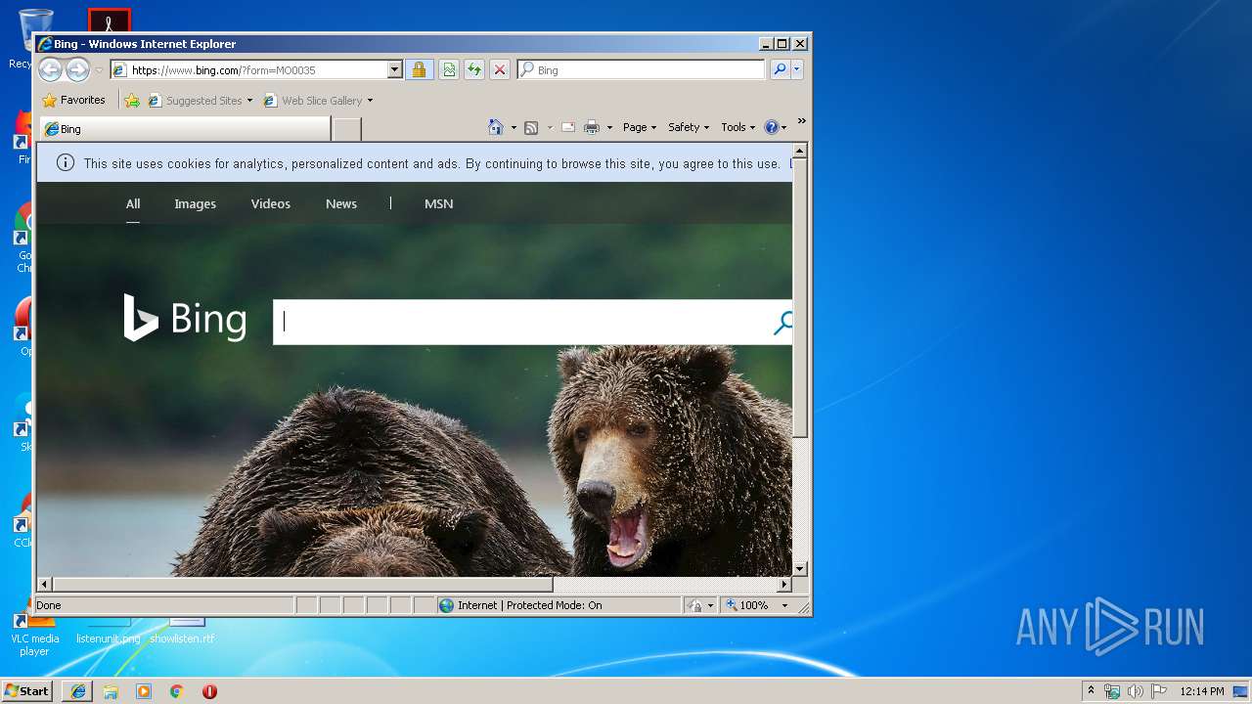The width and height of the screenshot is (1252, 704).
Task: Expand the zoom level dropdown arrow
Action: [783, 605]
